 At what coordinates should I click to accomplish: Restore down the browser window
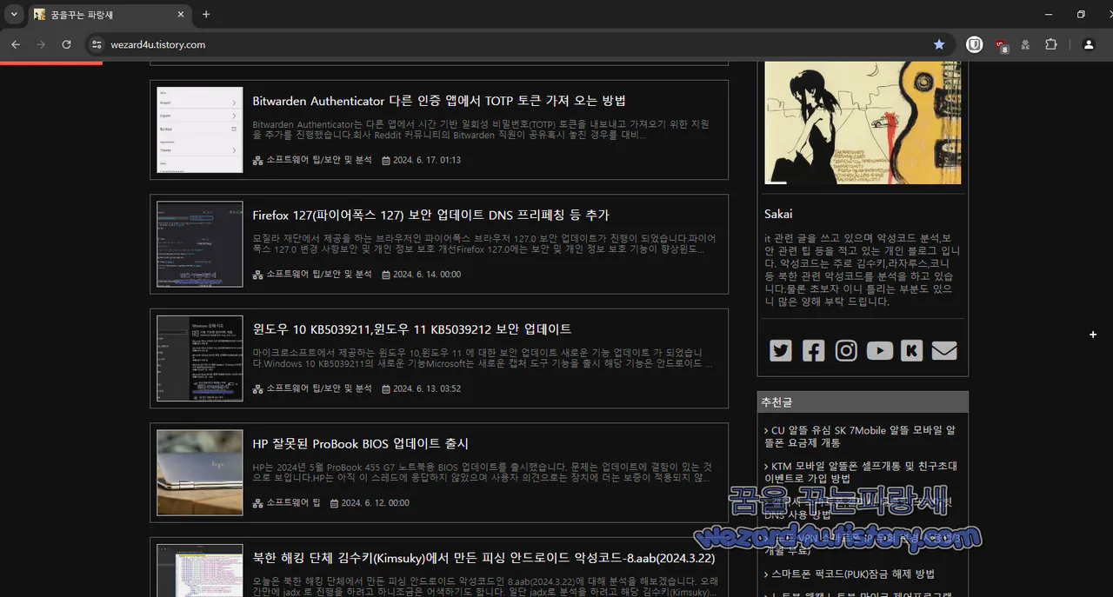(1081, 15)
